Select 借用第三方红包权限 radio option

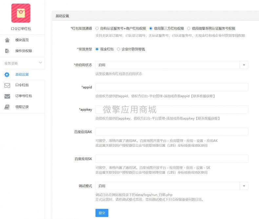pos(150,29)
